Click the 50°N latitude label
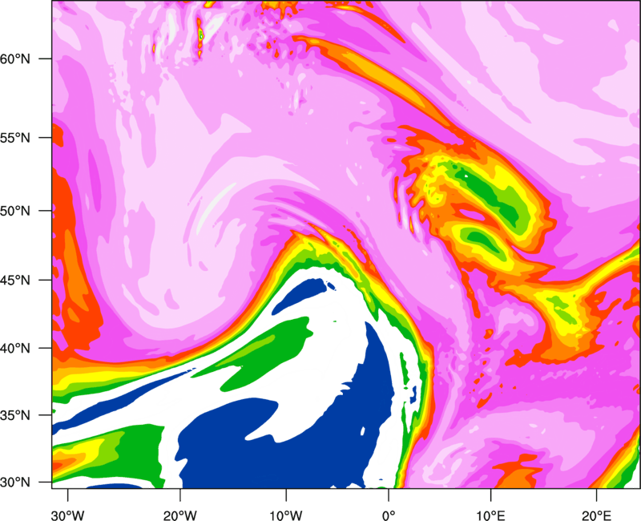 tap(15, 211)
